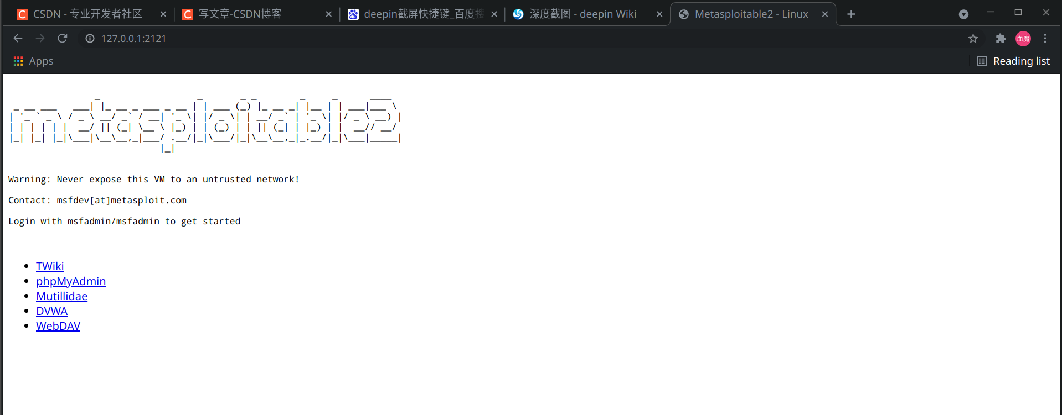
Task: Open the Reading list
Action: (1013, 61)
